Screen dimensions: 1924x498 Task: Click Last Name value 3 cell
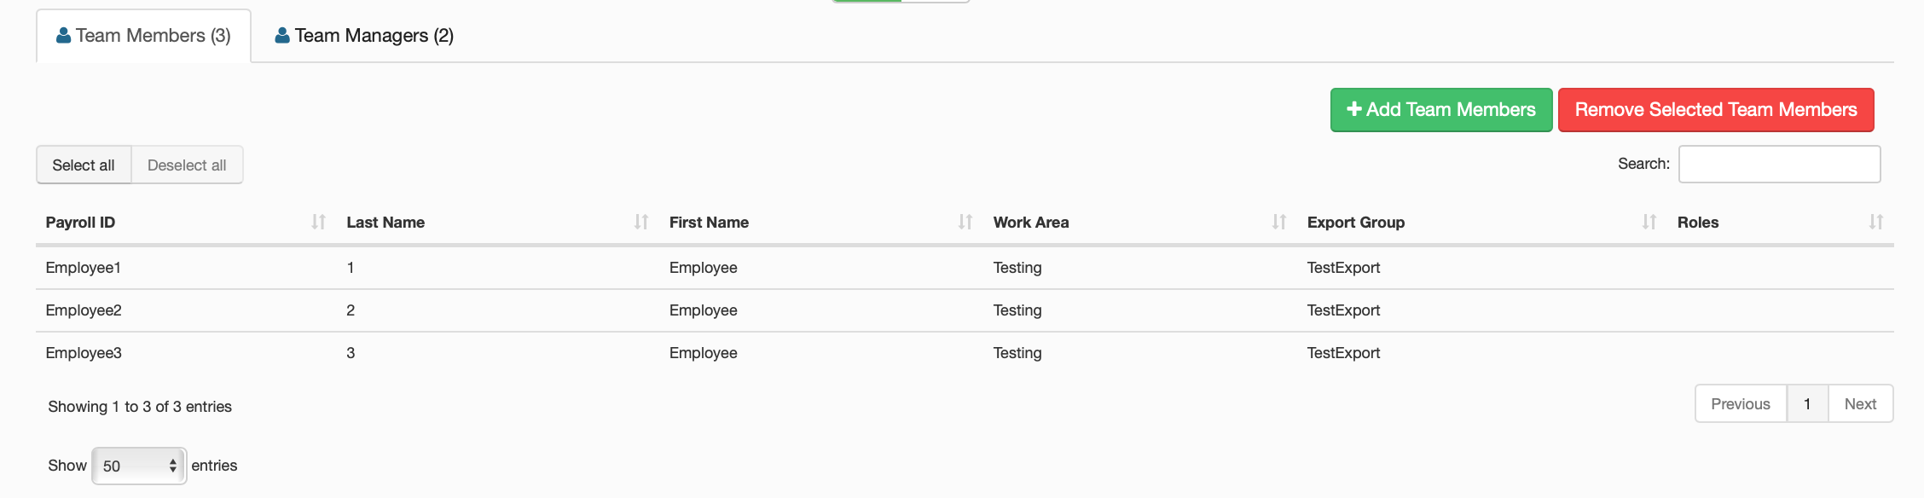351,353
